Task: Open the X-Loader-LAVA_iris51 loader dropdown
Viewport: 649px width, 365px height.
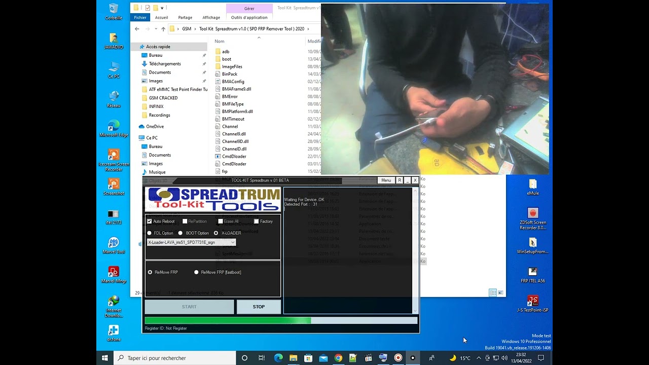Action: [x=191, y=242]
